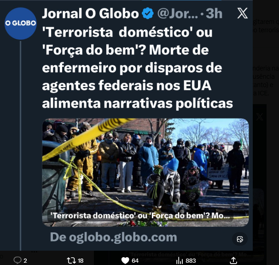Click the 883 views counter
This screenshot has height=265, width=279.
pos(191,261)
